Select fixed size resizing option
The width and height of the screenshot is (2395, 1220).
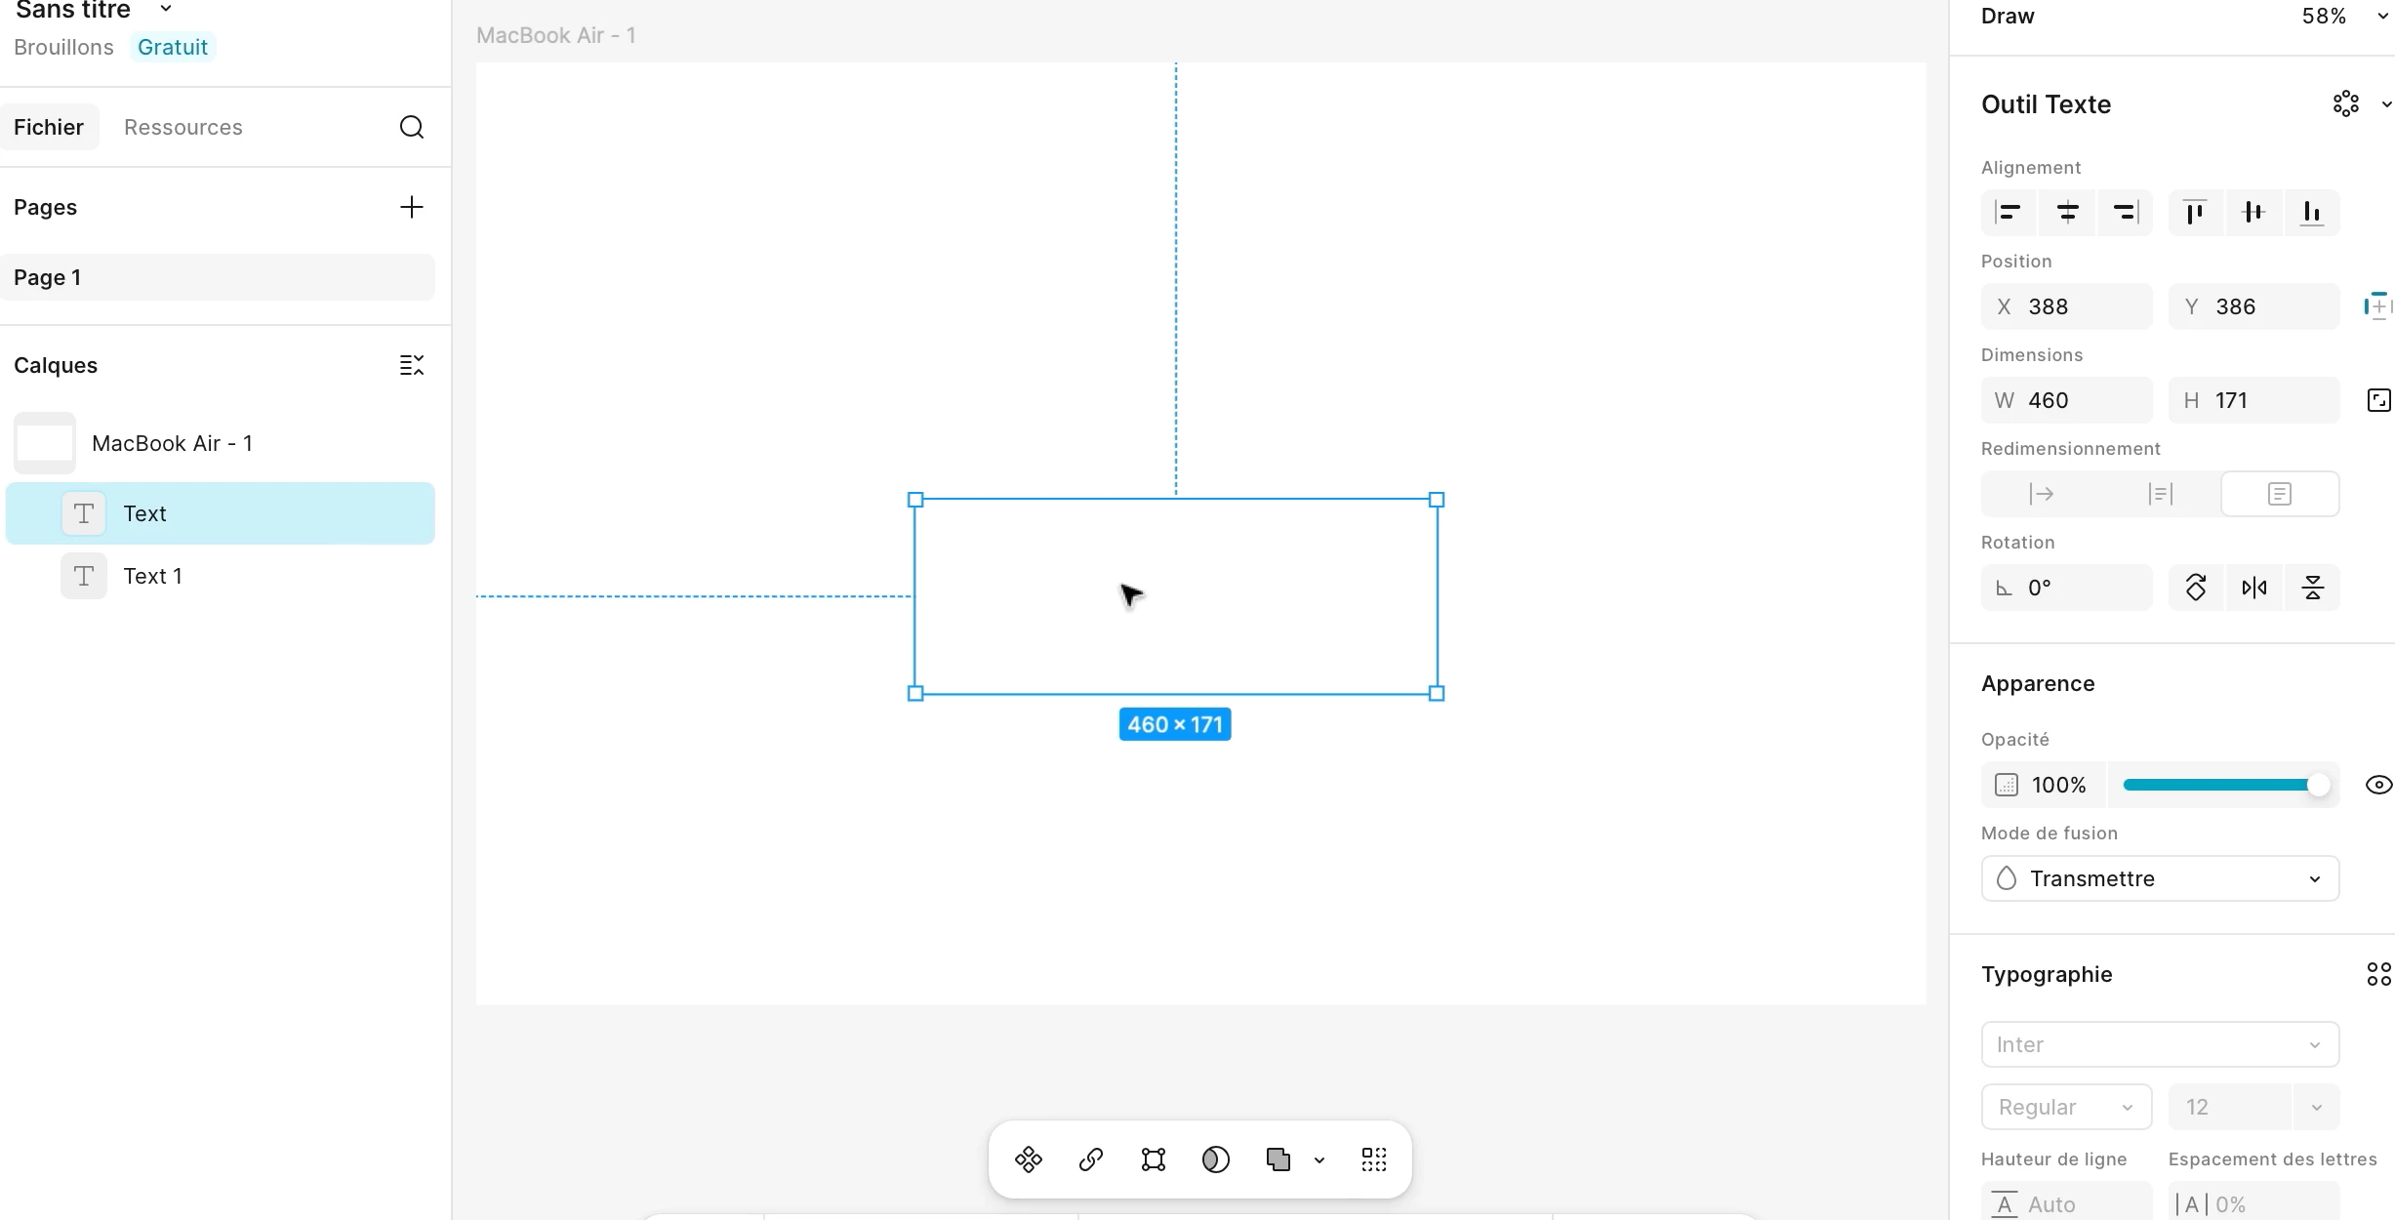coord(2279,494)
